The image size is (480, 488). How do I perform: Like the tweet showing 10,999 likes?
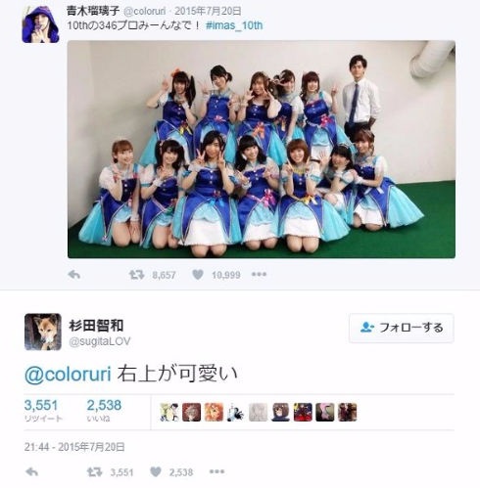click(198, 275)
